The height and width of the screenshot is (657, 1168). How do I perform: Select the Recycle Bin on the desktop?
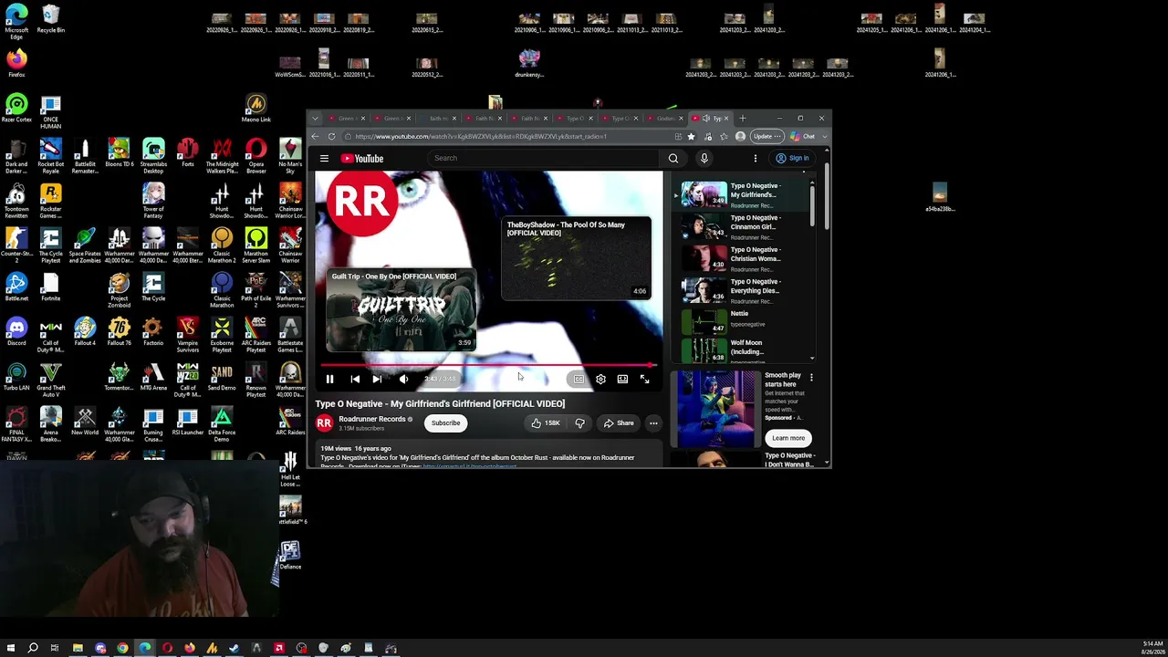[50, 18]
